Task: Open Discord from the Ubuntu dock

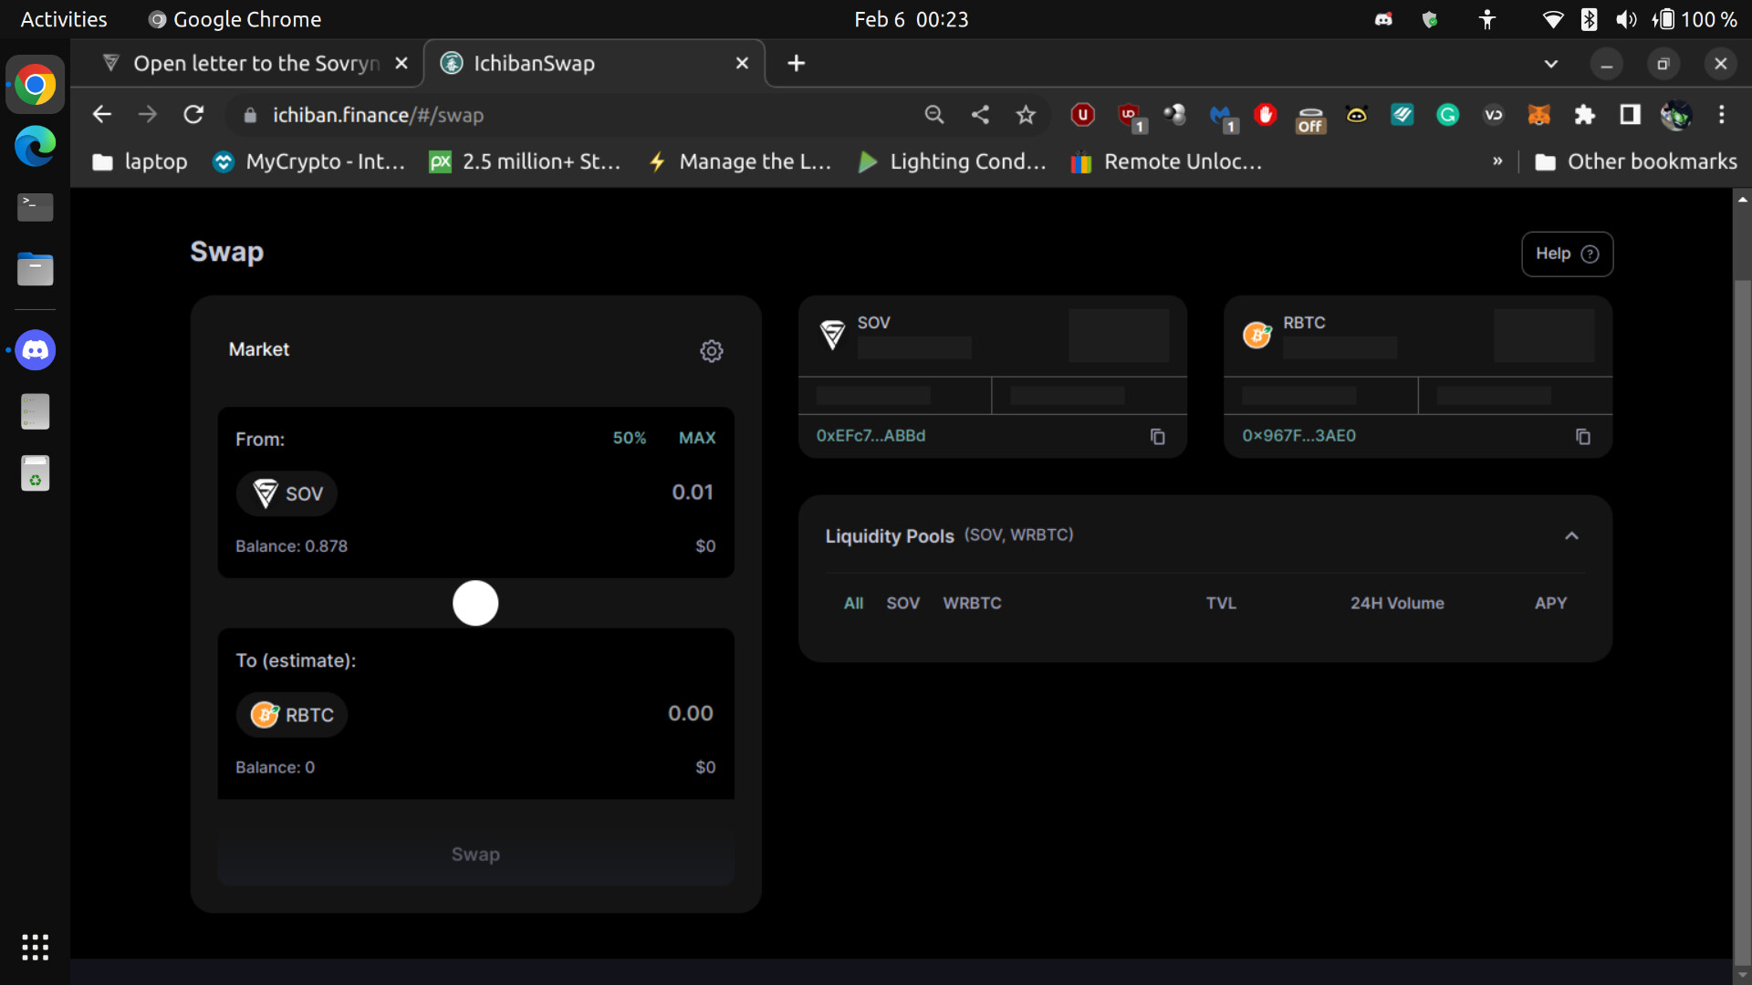Action: tap(36, 350)
